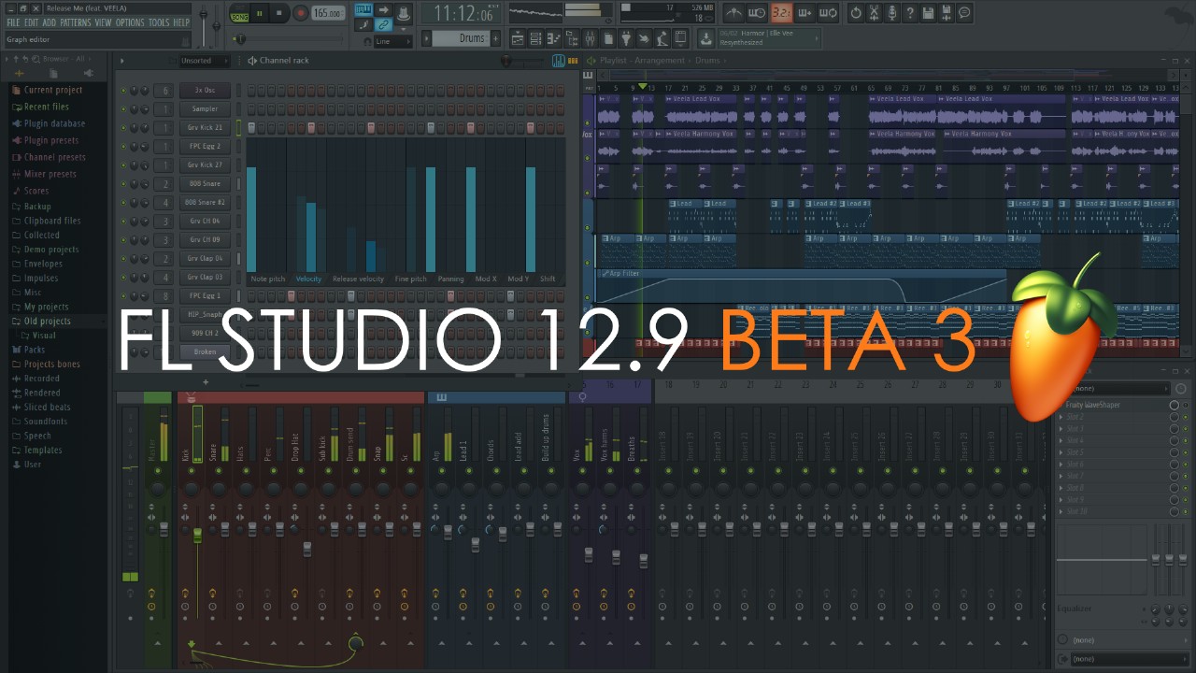The image size is (1196, 673).
Task: Click the Channel rack speaker icon
Action: click(252, 61)
